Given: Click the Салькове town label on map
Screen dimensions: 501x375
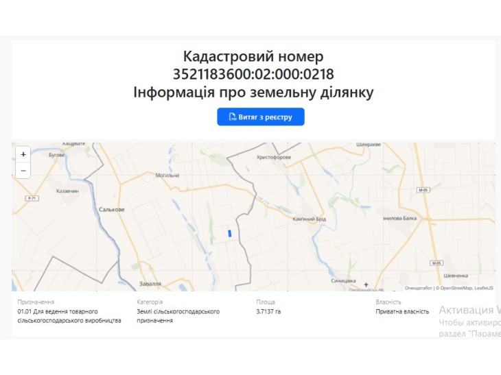Looking at the screenshot, I should tap(111, 210).
